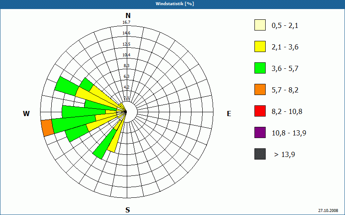Click the N compass label
The width and height of the screenshot is (345, 215).
pyautogui.click(x=128, y=15)
